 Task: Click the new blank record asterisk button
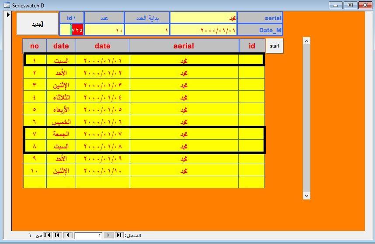coord(47,235)
